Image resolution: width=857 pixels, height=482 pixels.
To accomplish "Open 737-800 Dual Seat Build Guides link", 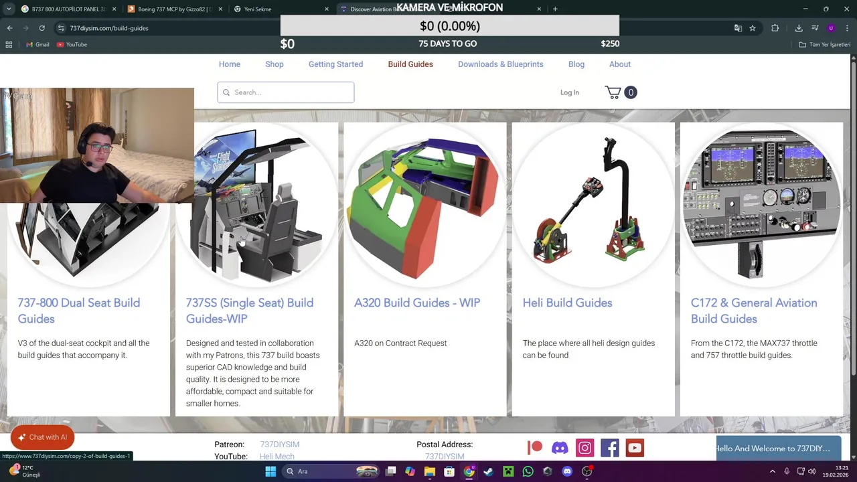I will click(79, 311).
